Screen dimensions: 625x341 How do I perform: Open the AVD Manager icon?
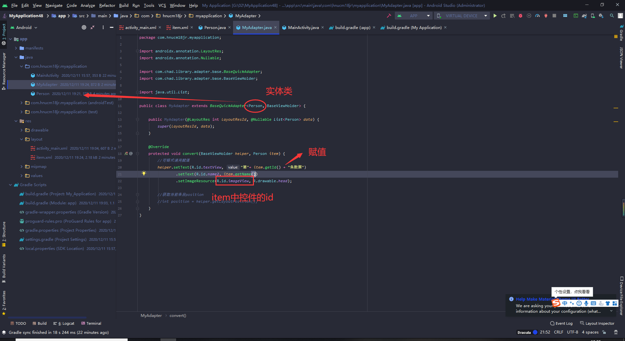click(593, 16)
